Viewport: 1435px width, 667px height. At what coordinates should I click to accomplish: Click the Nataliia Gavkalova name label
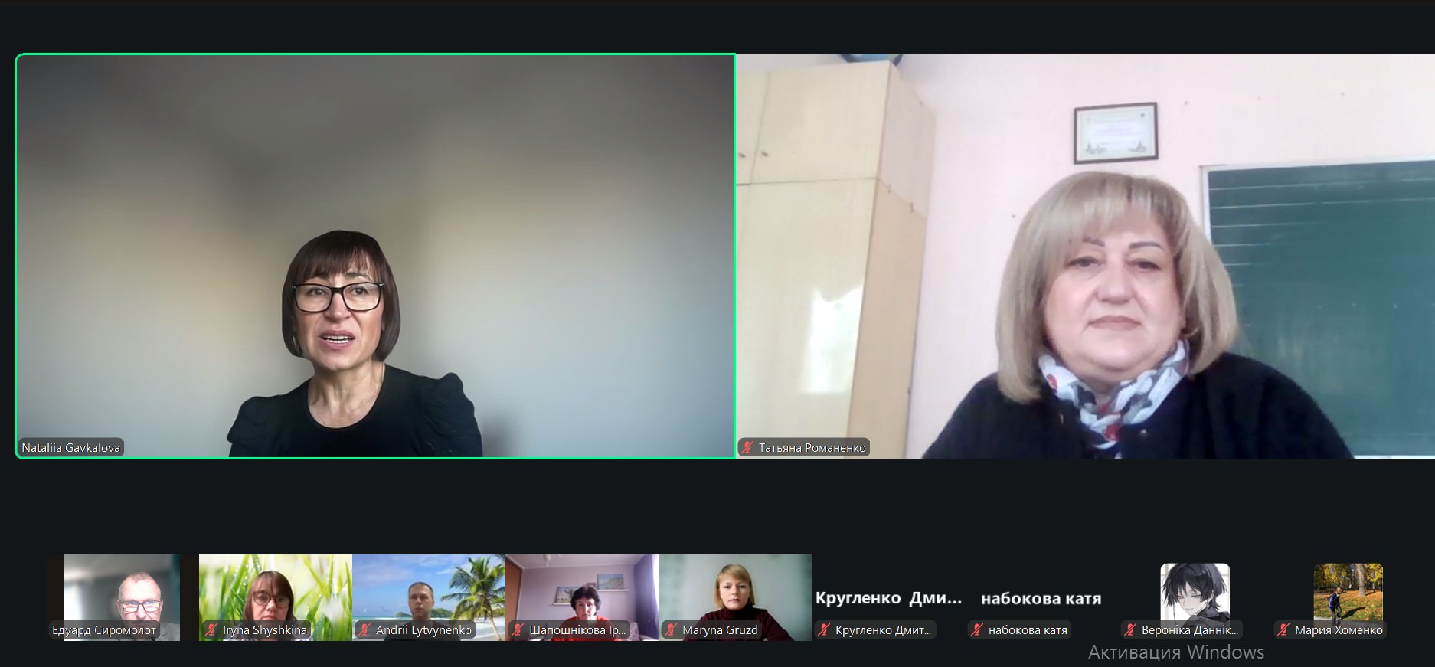(70, 448)
